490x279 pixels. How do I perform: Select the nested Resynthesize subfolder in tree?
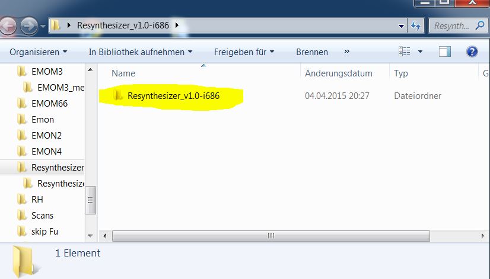pyautogui.click(x=61, y=184)
